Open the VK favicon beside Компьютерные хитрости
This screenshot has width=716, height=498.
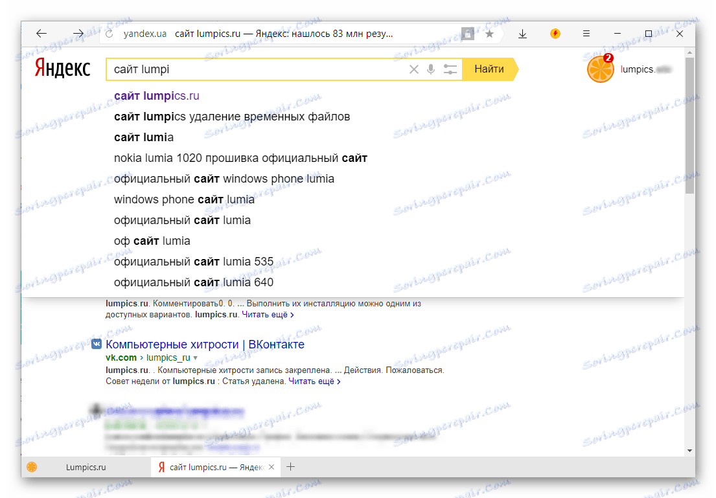pos(97,344)
